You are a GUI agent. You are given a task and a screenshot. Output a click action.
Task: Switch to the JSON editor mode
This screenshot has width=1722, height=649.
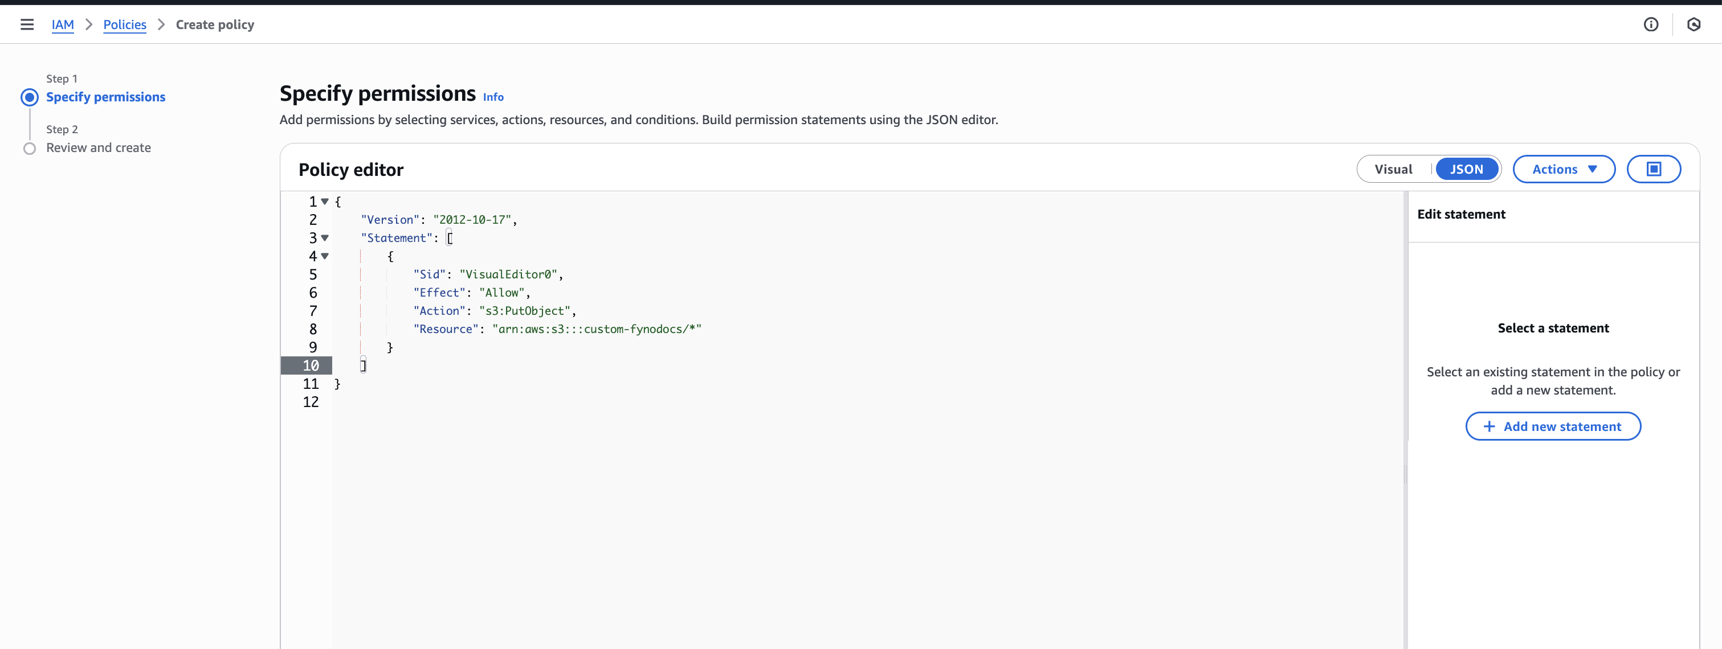point(1466,169)
